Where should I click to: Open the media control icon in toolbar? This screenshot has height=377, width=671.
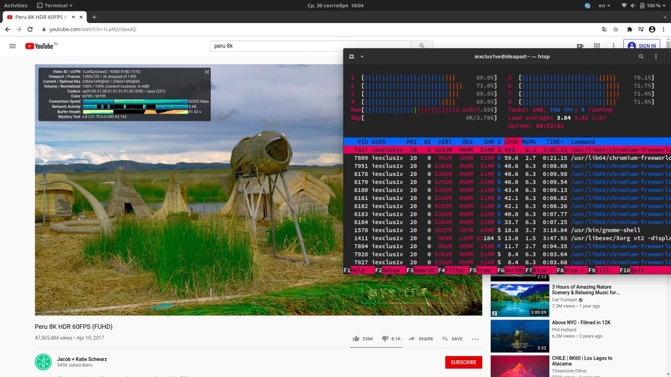click(641, 29)
